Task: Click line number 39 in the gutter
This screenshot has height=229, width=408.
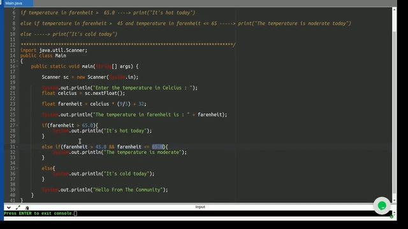Action: [x=13, y=190]
